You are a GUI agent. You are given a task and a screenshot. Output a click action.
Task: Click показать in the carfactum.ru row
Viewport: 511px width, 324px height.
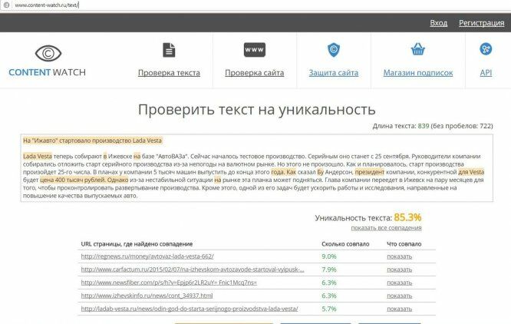point(399,269)
